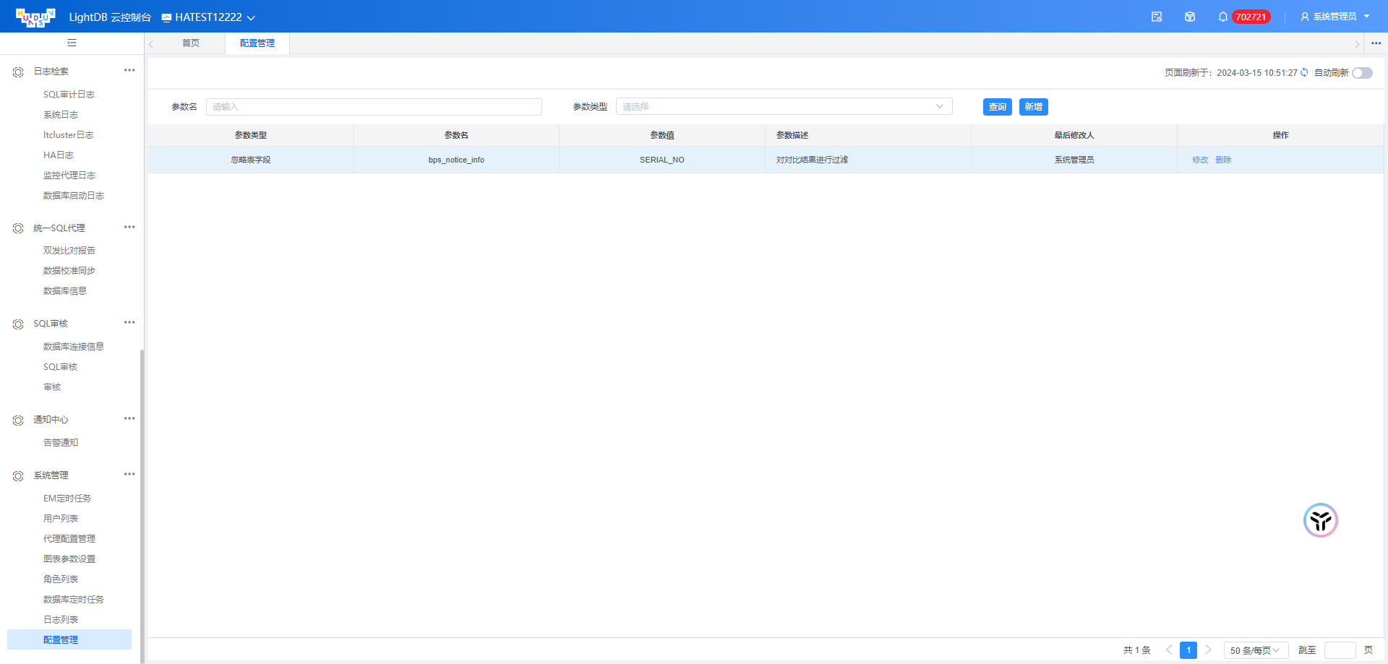Open SQL审计日志 in the sidebar
This screenshot has width=1388, height=664.
[x=69, y=95]
